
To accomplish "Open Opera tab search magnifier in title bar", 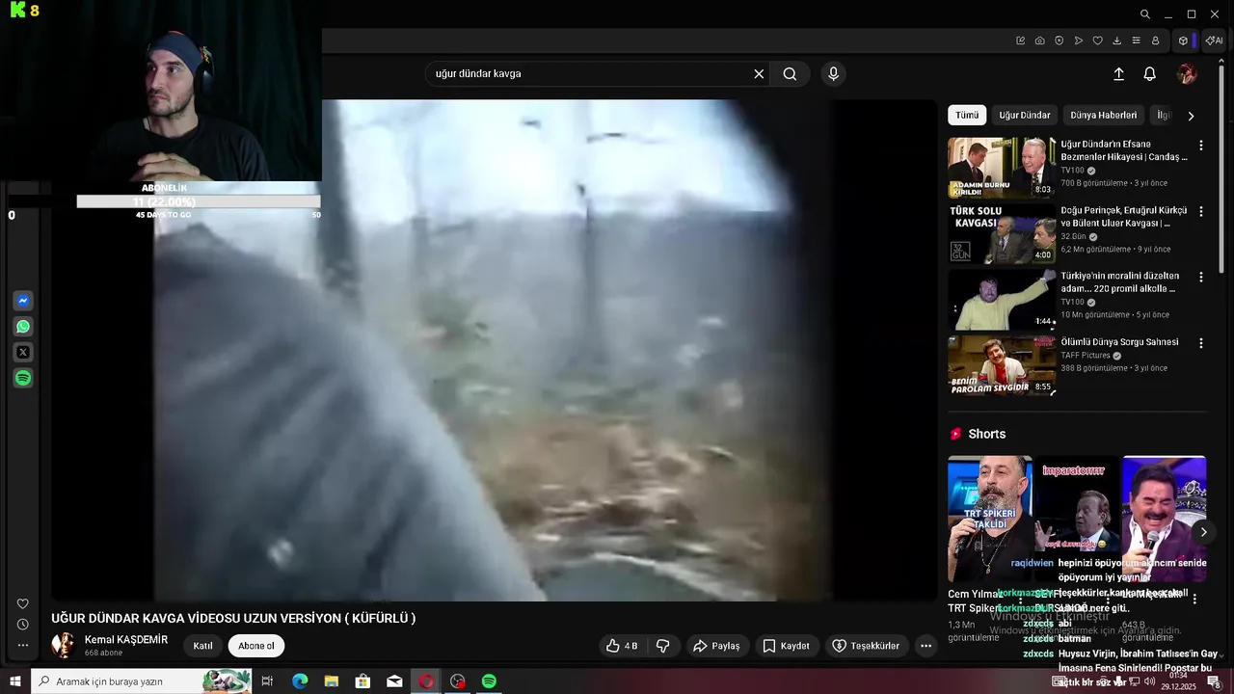I will tap(1145, 14).
